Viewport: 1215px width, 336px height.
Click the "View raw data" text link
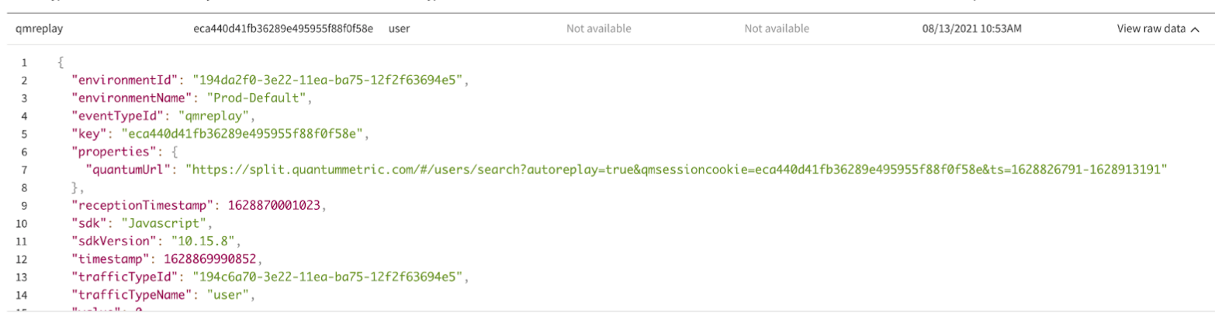[1151, 29]
